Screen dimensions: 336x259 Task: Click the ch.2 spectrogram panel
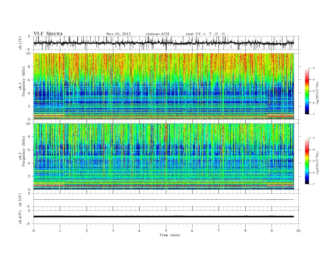point(163,157)
